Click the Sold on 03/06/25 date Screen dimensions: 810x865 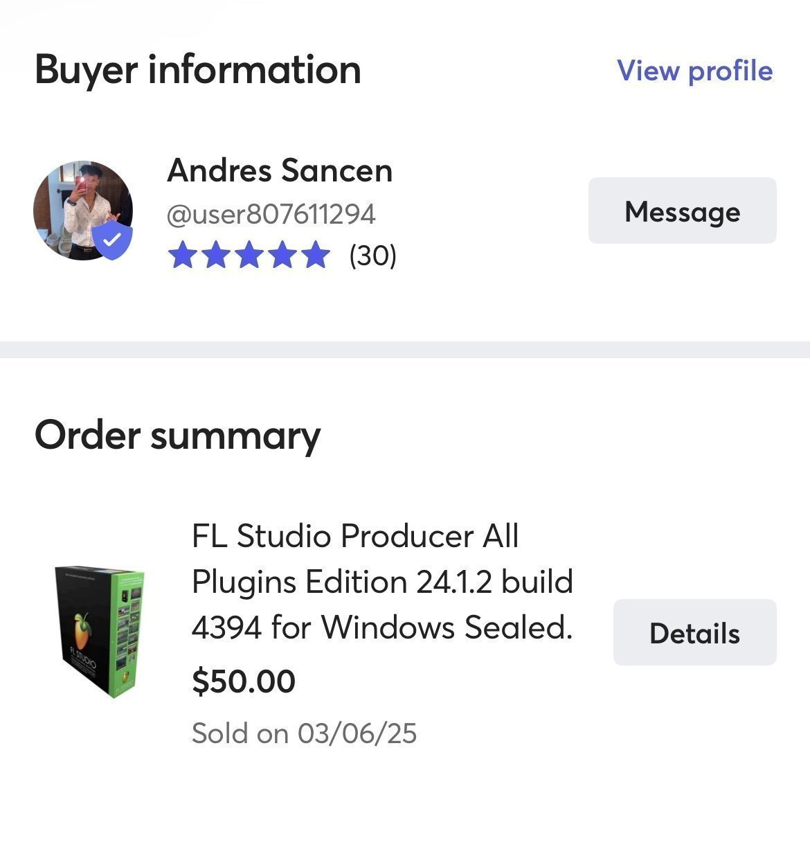click(304, 733)
